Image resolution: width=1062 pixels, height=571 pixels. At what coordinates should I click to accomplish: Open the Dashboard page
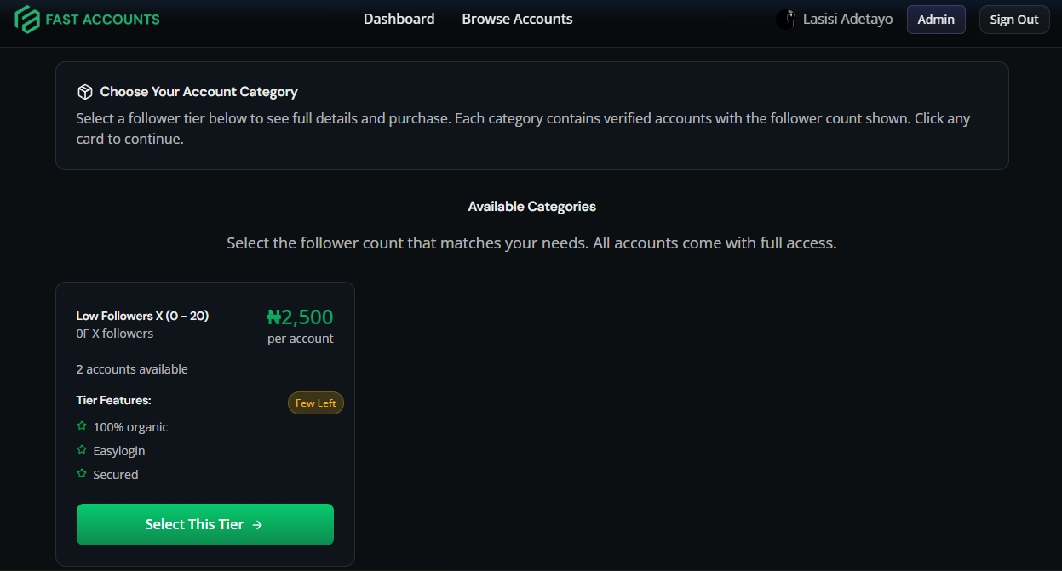coord(399,19)
